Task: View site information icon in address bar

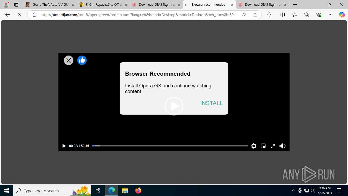Action: point(34,15)
